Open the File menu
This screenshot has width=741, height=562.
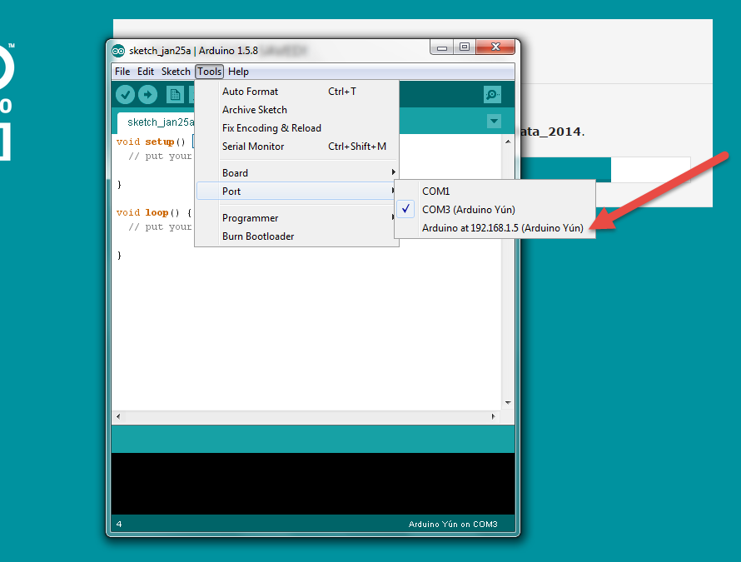(122, 72)
